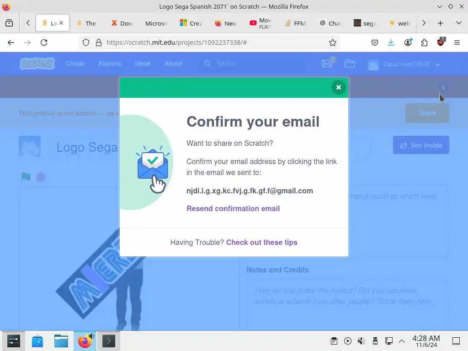468x351 pixels.
Task: Open the clipboard tray icon
Action: click(x=334, y=341)
